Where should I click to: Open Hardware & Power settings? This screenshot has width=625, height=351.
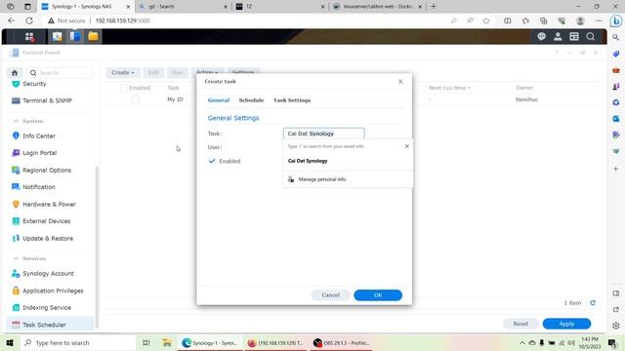pos(50,204)
